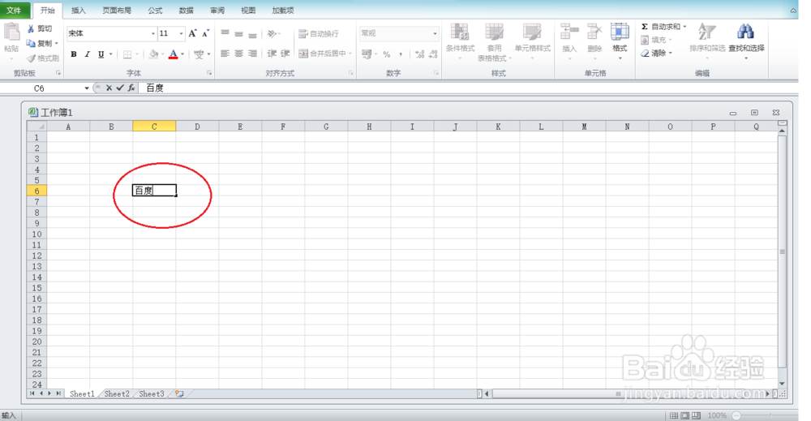Screen dimensions: 811x421
Task: Toggle Bold formatting
Action: pyautogui.click(x=74, y=54)
